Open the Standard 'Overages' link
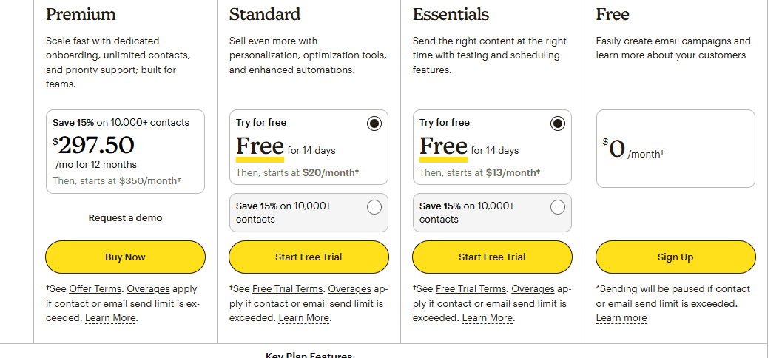Viewport: 782px width, 358px height. 349,289
